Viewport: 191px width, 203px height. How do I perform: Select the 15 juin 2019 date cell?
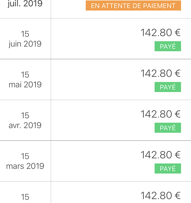tap(25, 39)
